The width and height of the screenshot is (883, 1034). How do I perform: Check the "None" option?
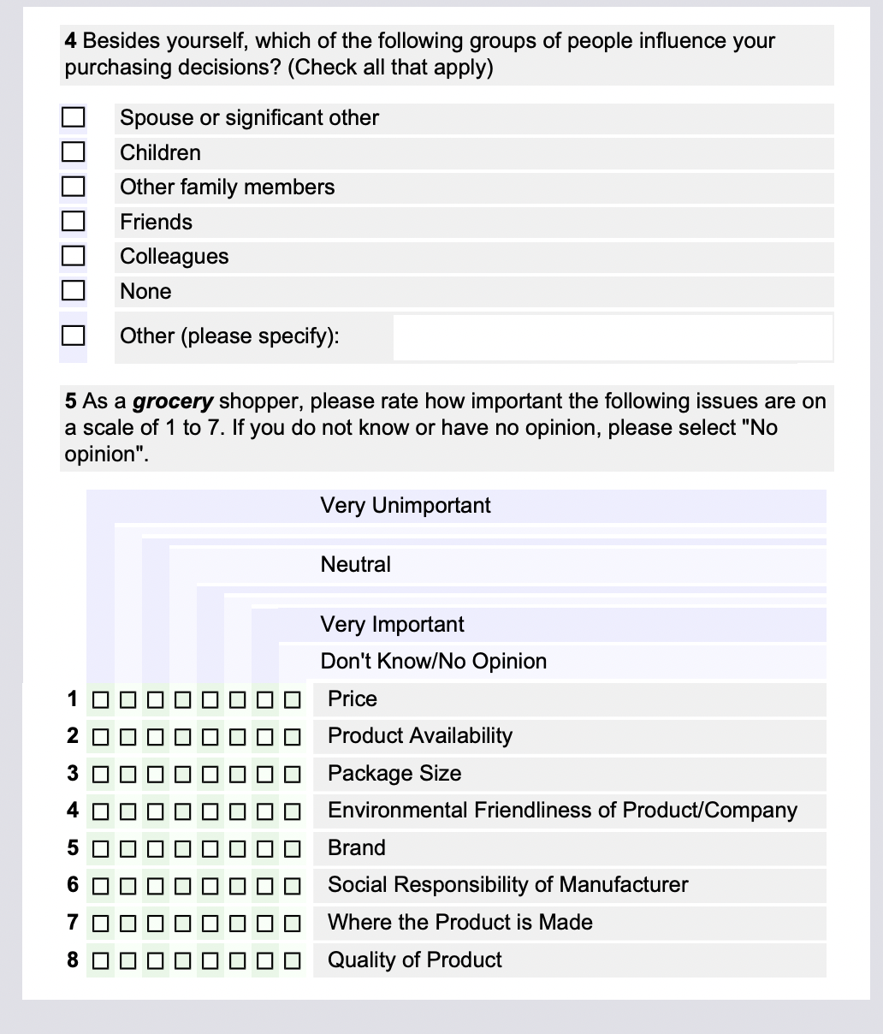pyautogui.click(x=73, y=290)
